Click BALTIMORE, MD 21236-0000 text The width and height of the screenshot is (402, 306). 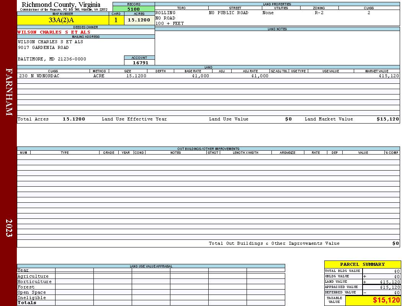(x=52, y=59)
